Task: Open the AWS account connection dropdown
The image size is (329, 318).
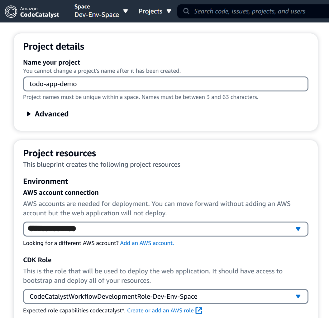Action: [165, 229]
